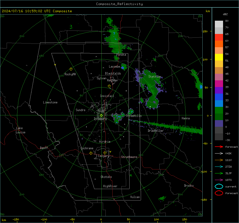This screenshot has width=239, height=223.
Task: Click the Blackfalds label
Action: coord(113,73)
